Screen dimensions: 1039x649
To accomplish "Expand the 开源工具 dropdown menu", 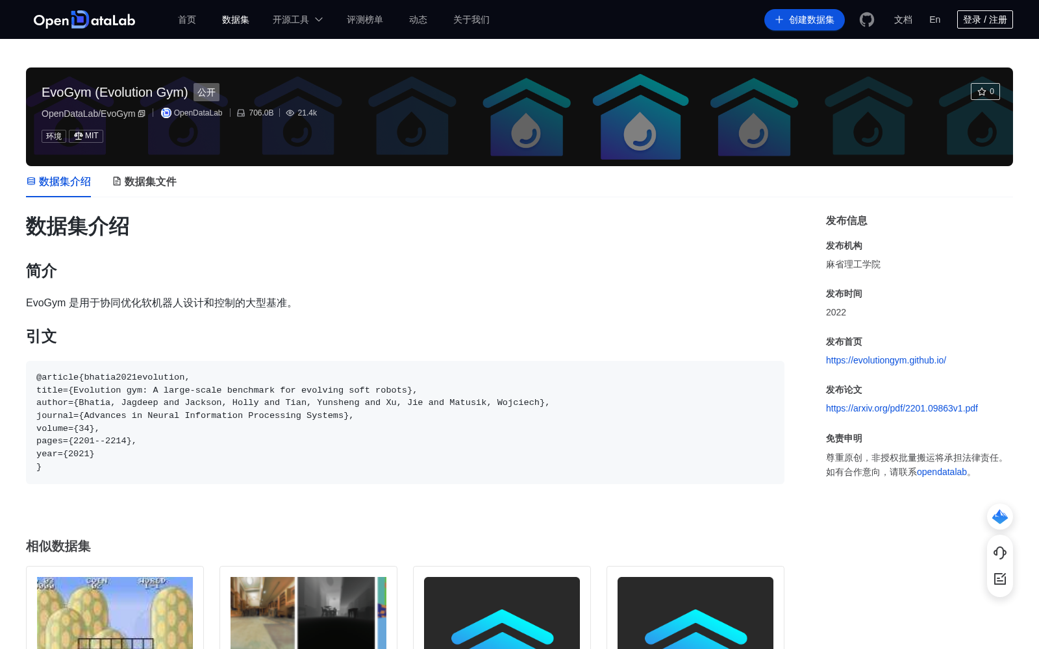I will tap(297, 19).
